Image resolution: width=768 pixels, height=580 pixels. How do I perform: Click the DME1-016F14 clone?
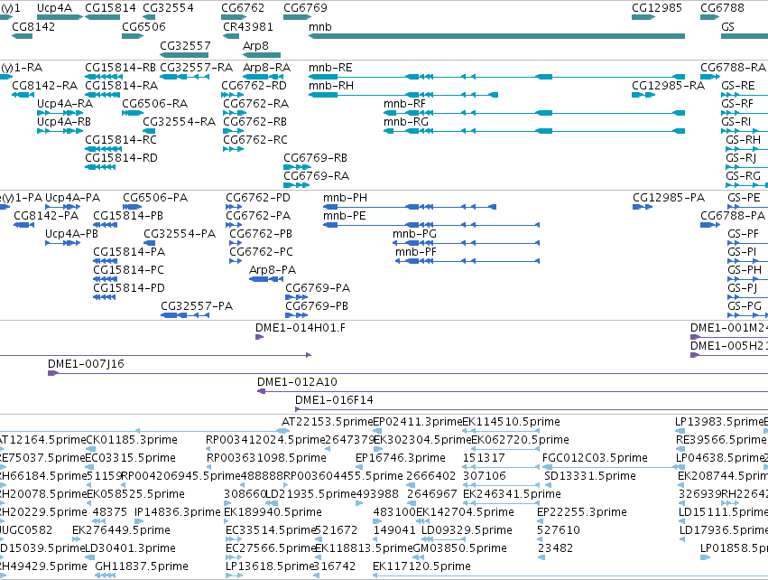(x=532, y=409)
